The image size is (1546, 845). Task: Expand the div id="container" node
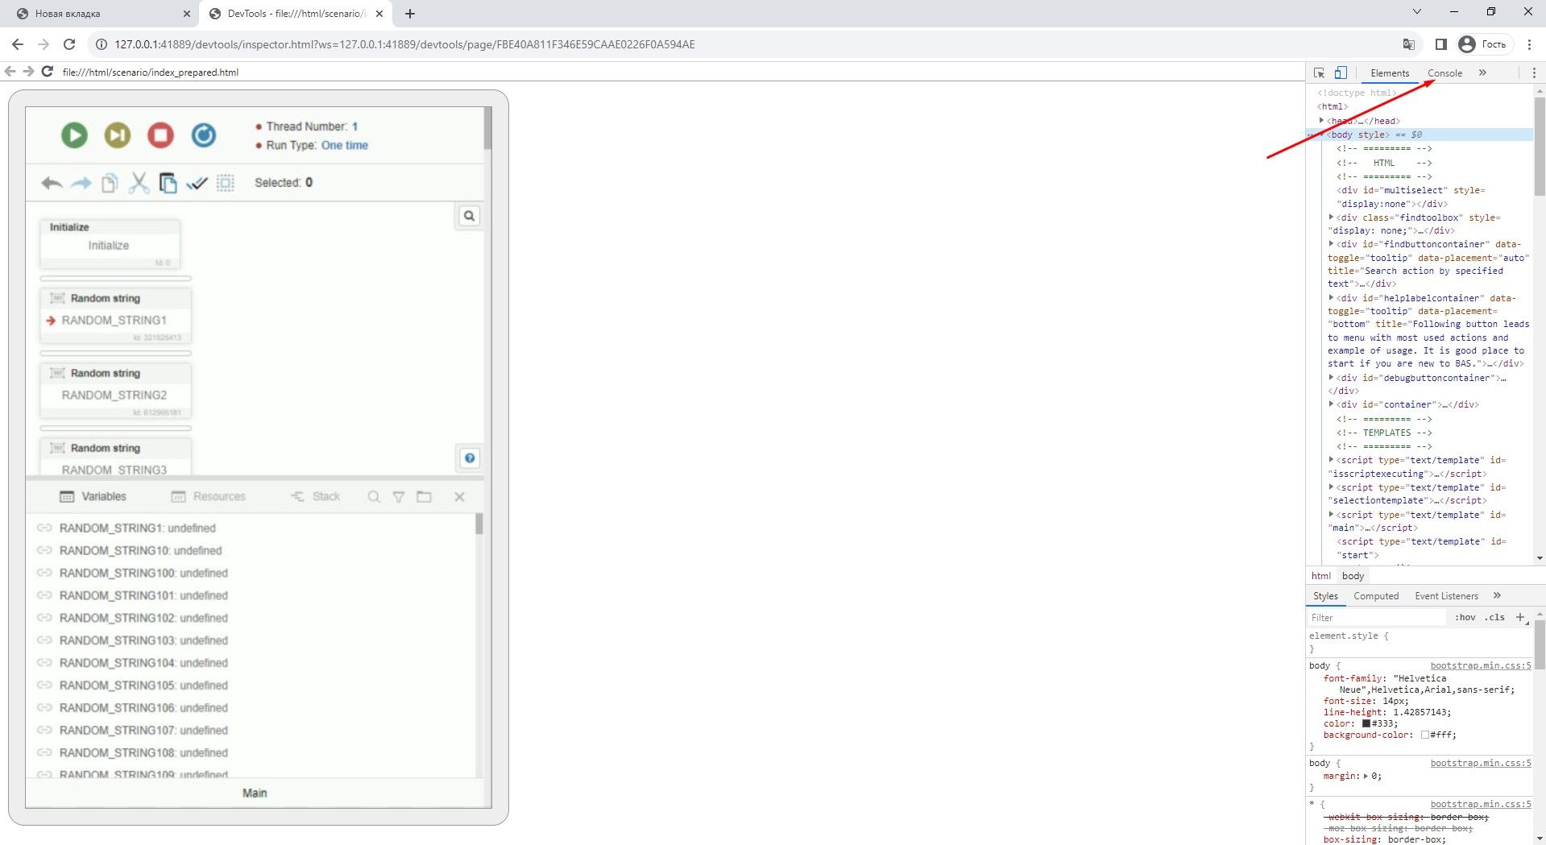[x=1331, y=404]
